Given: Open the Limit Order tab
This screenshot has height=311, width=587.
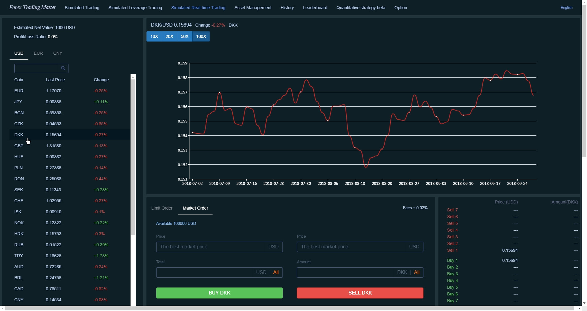Looking at the screenshot, I should tap(161, 208).
